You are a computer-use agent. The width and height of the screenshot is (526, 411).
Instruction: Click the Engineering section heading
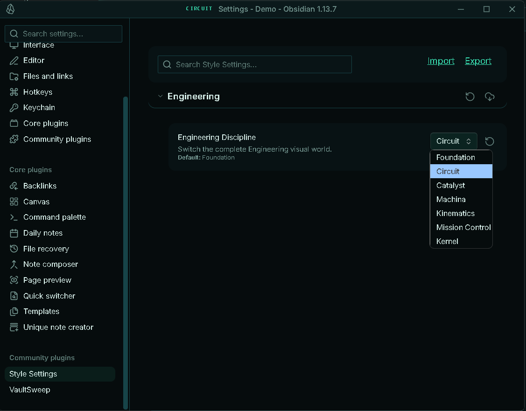(194, 97)
